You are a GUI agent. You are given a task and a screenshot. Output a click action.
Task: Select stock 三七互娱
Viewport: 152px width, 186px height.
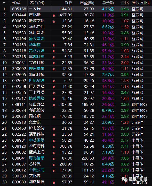[x=37, y=92]
